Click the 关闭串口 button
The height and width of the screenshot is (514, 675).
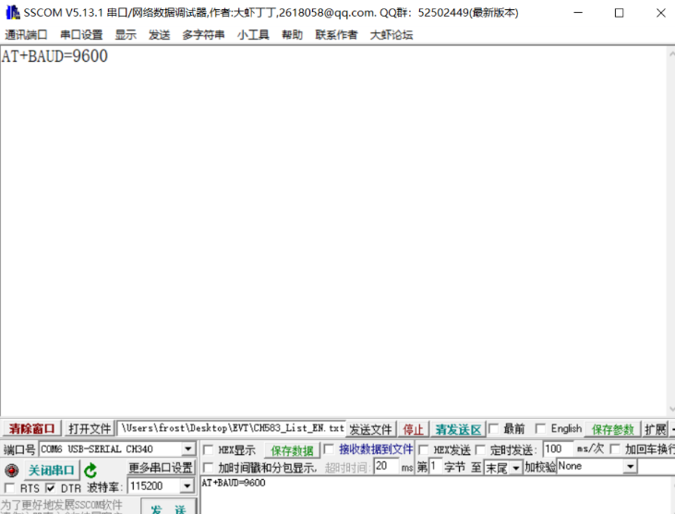pyautogui.click(x=51, y=470)
